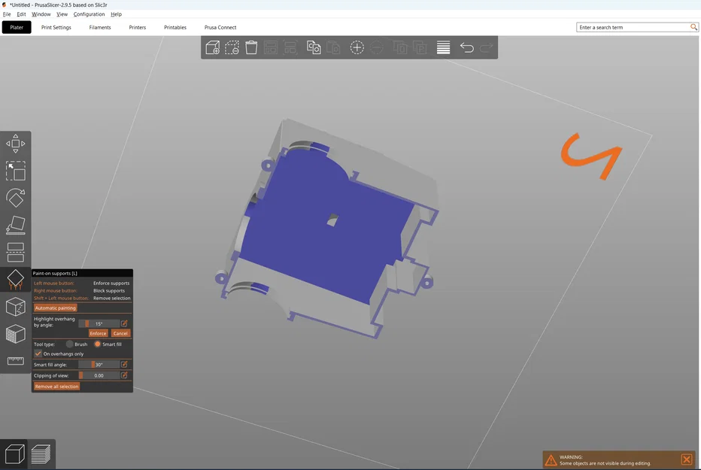Click the 'Block supports' text in the Paint-on supports panel
This screenshot has width=701, height=470.
point(109,291)
